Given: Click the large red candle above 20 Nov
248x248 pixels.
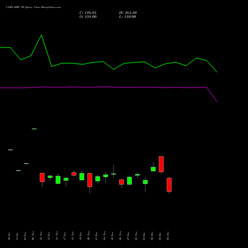Looking at the screenshot, I should coord(90,180).
